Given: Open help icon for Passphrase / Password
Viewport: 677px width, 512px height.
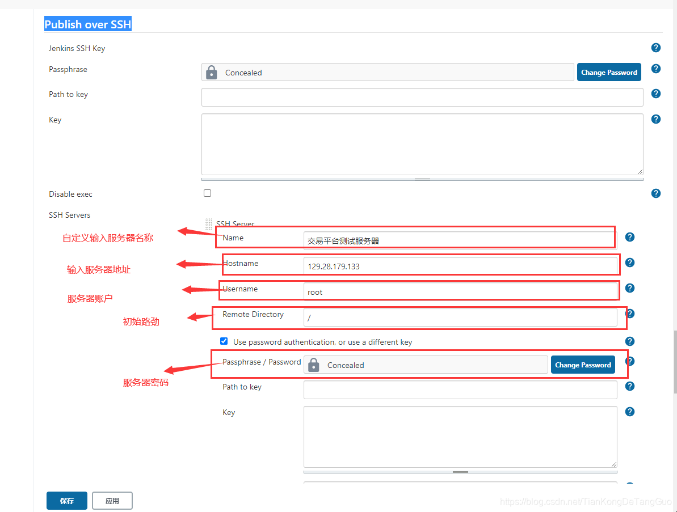Looking at the screenshot, I should (x=630, y=361).
